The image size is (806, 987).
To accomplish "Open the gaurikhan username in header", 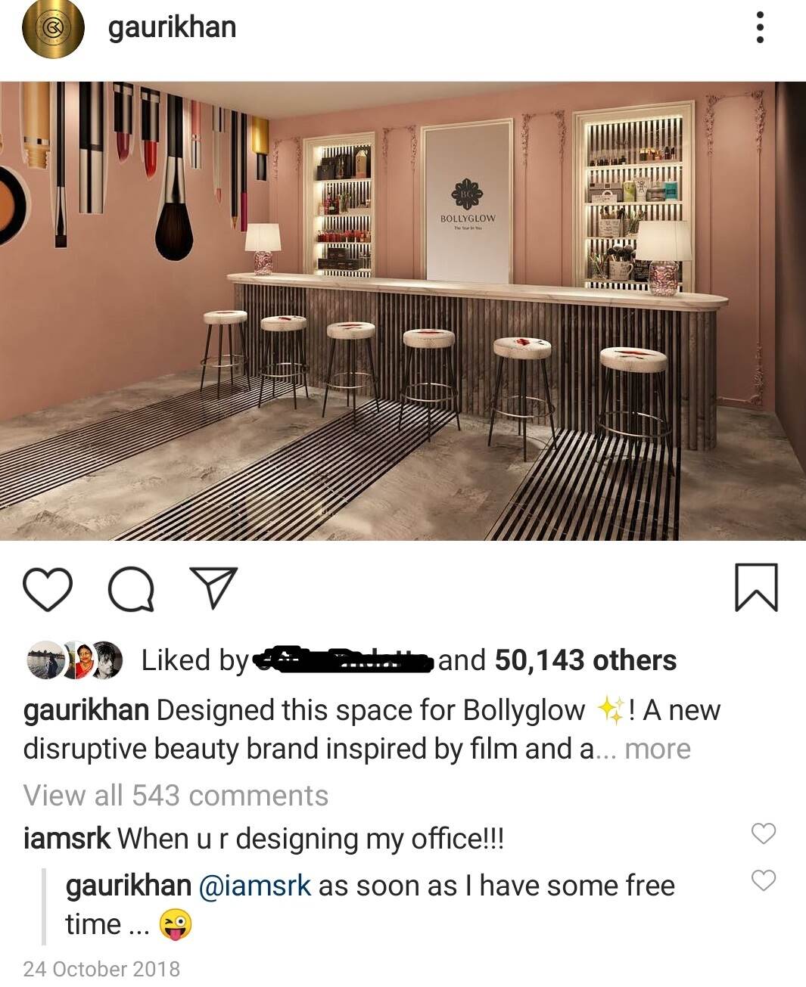I will [x=172, y=27].
